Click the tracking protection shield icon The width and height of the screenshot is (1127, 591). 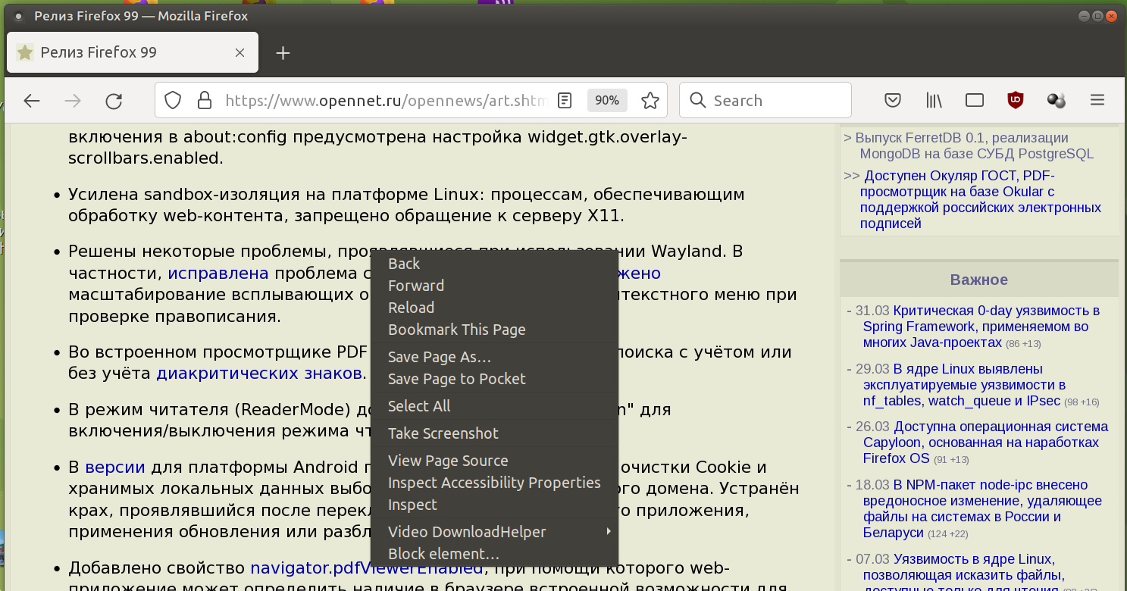[173, 101]
